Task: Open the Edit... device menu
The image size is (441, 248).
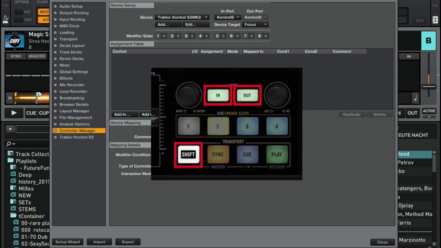Action: (x=196, y=24)
